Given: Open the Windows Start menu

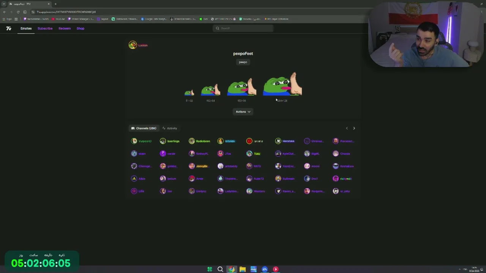Looking at the screenshot, I should 210,269.
